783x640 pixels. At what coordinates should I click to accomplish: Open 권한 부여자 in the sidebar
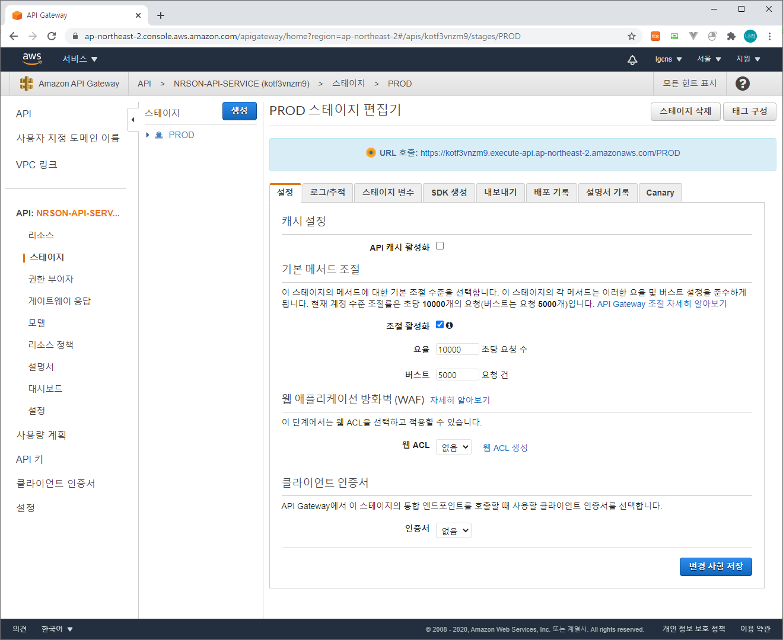(x=51, y=279)
